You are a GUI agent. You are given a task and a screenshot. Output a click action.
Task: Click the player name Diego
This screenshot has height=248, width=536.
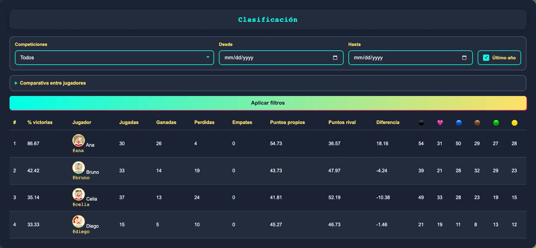click(92, 226)
